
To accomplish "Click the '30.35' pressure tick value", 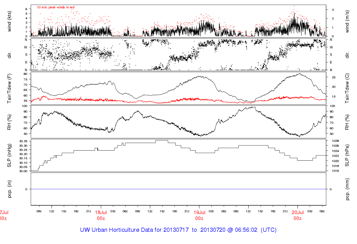I will (23, 142).
